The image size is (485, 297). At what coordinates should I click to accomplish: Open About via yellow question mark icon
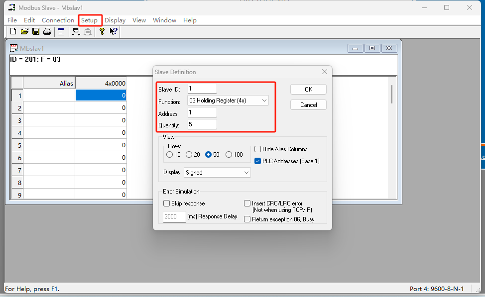102,32
